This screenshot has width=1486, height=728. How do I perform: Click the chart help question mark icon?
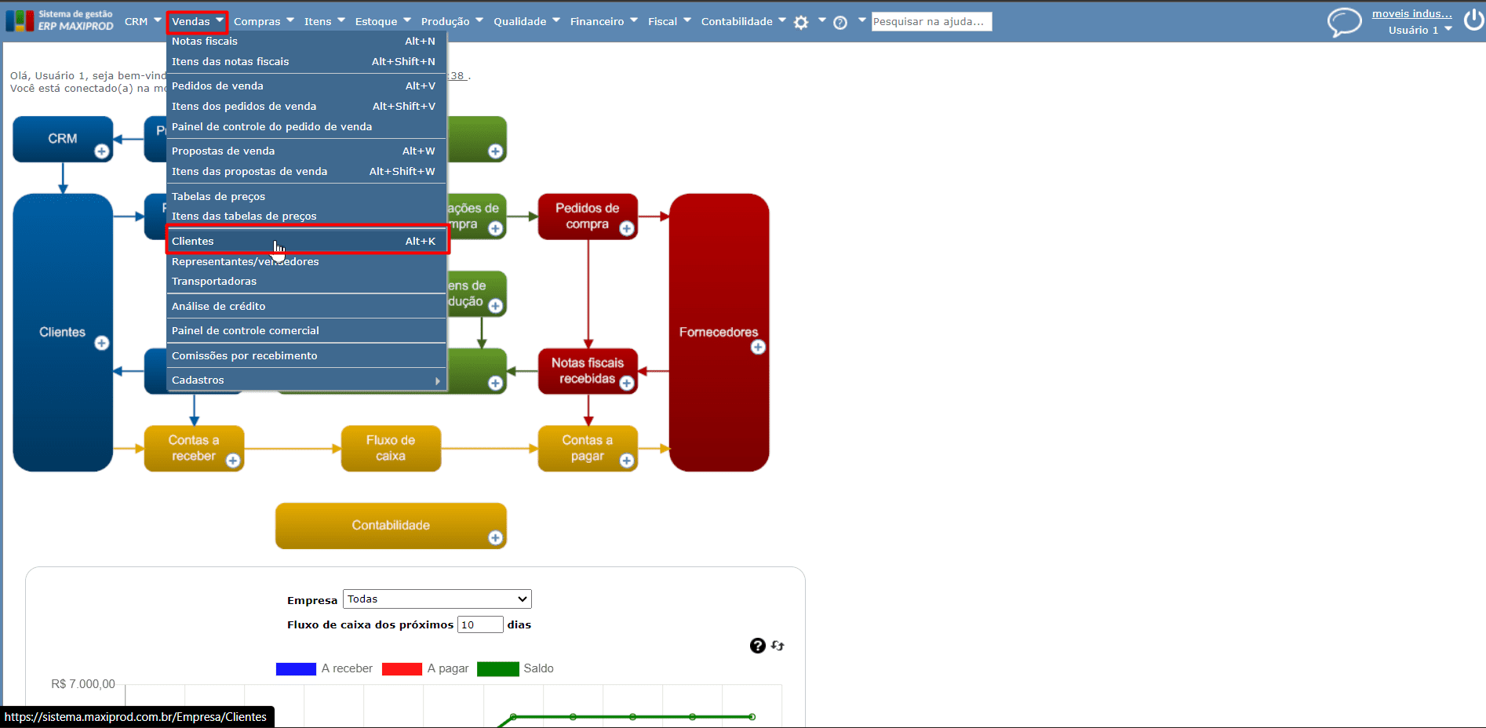757,646
